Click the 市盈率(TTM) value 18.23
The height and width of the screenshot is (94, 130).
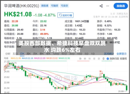pyautogui.click(x=117, y=30)
